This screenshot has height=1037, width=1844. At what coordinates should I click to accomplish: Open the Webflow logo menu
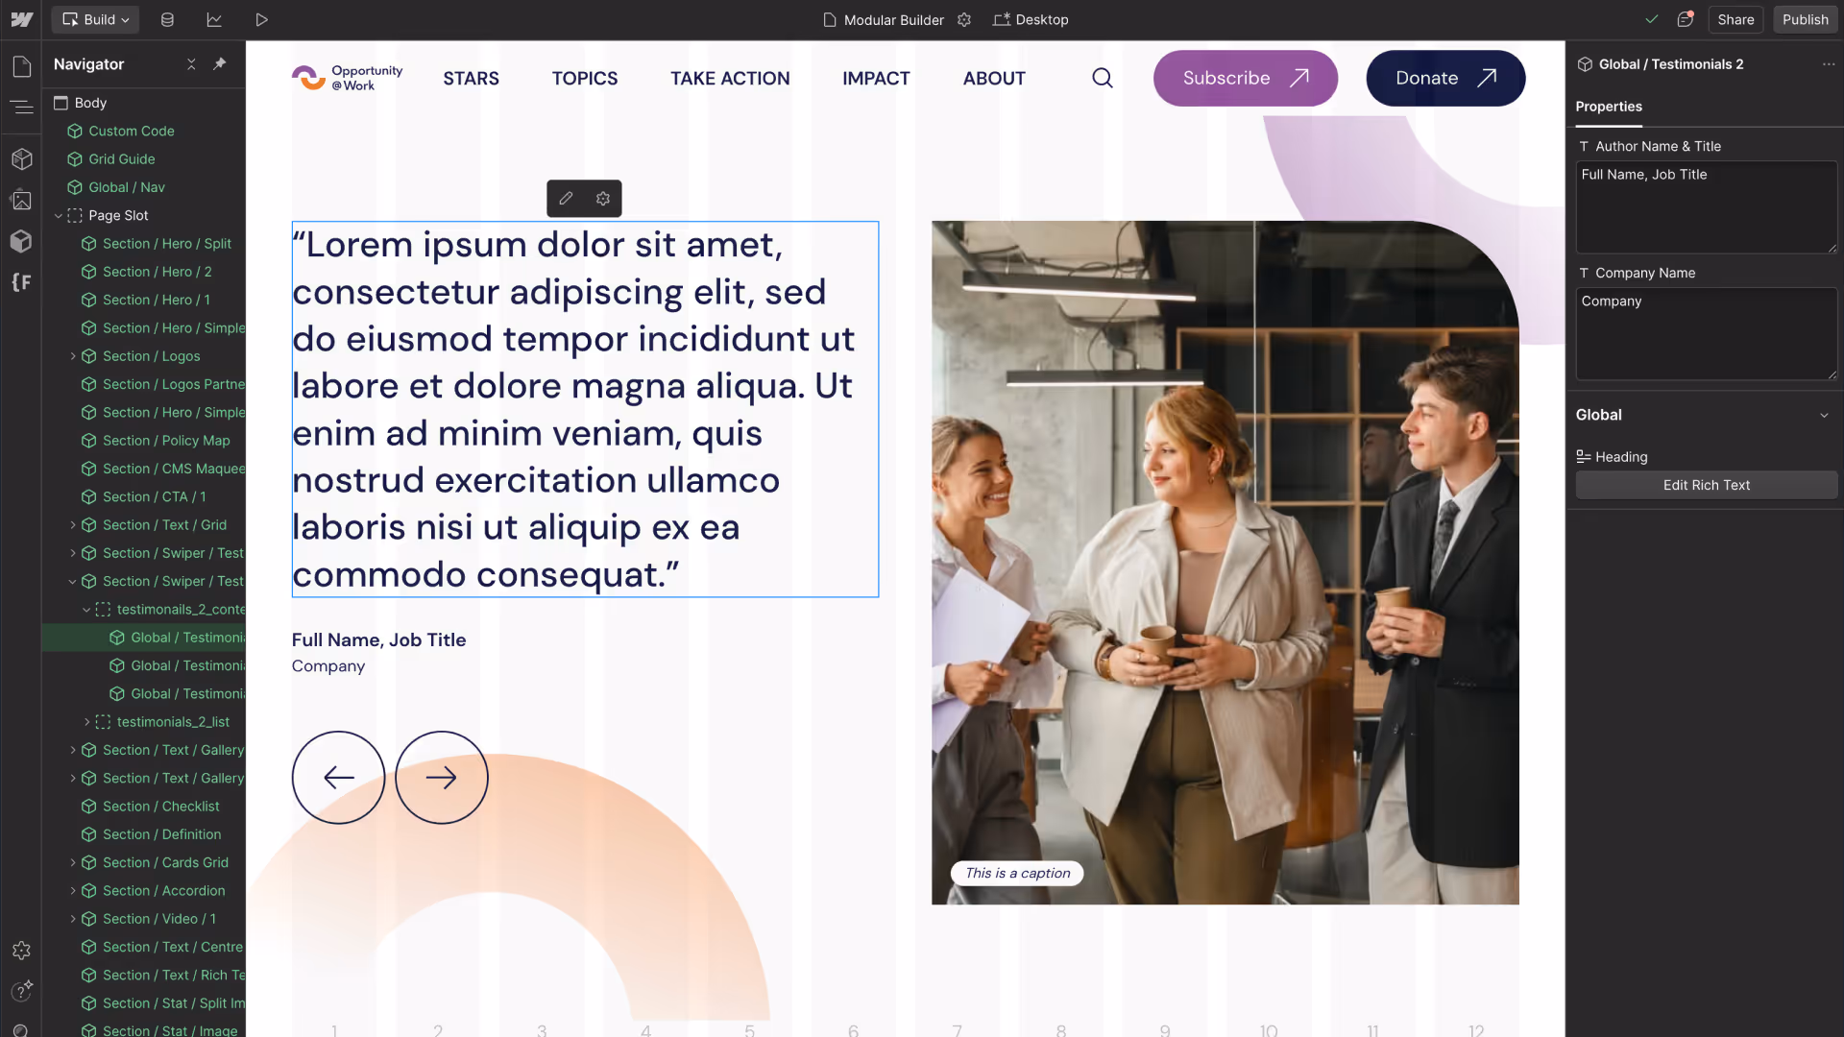click(21, 19)
